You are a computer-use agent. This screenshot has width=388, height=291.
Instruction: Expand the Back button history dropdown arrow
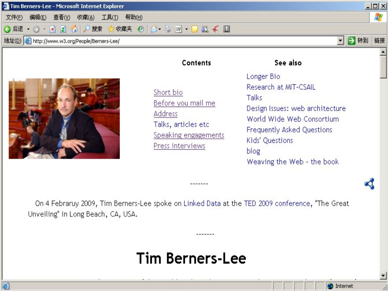point(28,29)
